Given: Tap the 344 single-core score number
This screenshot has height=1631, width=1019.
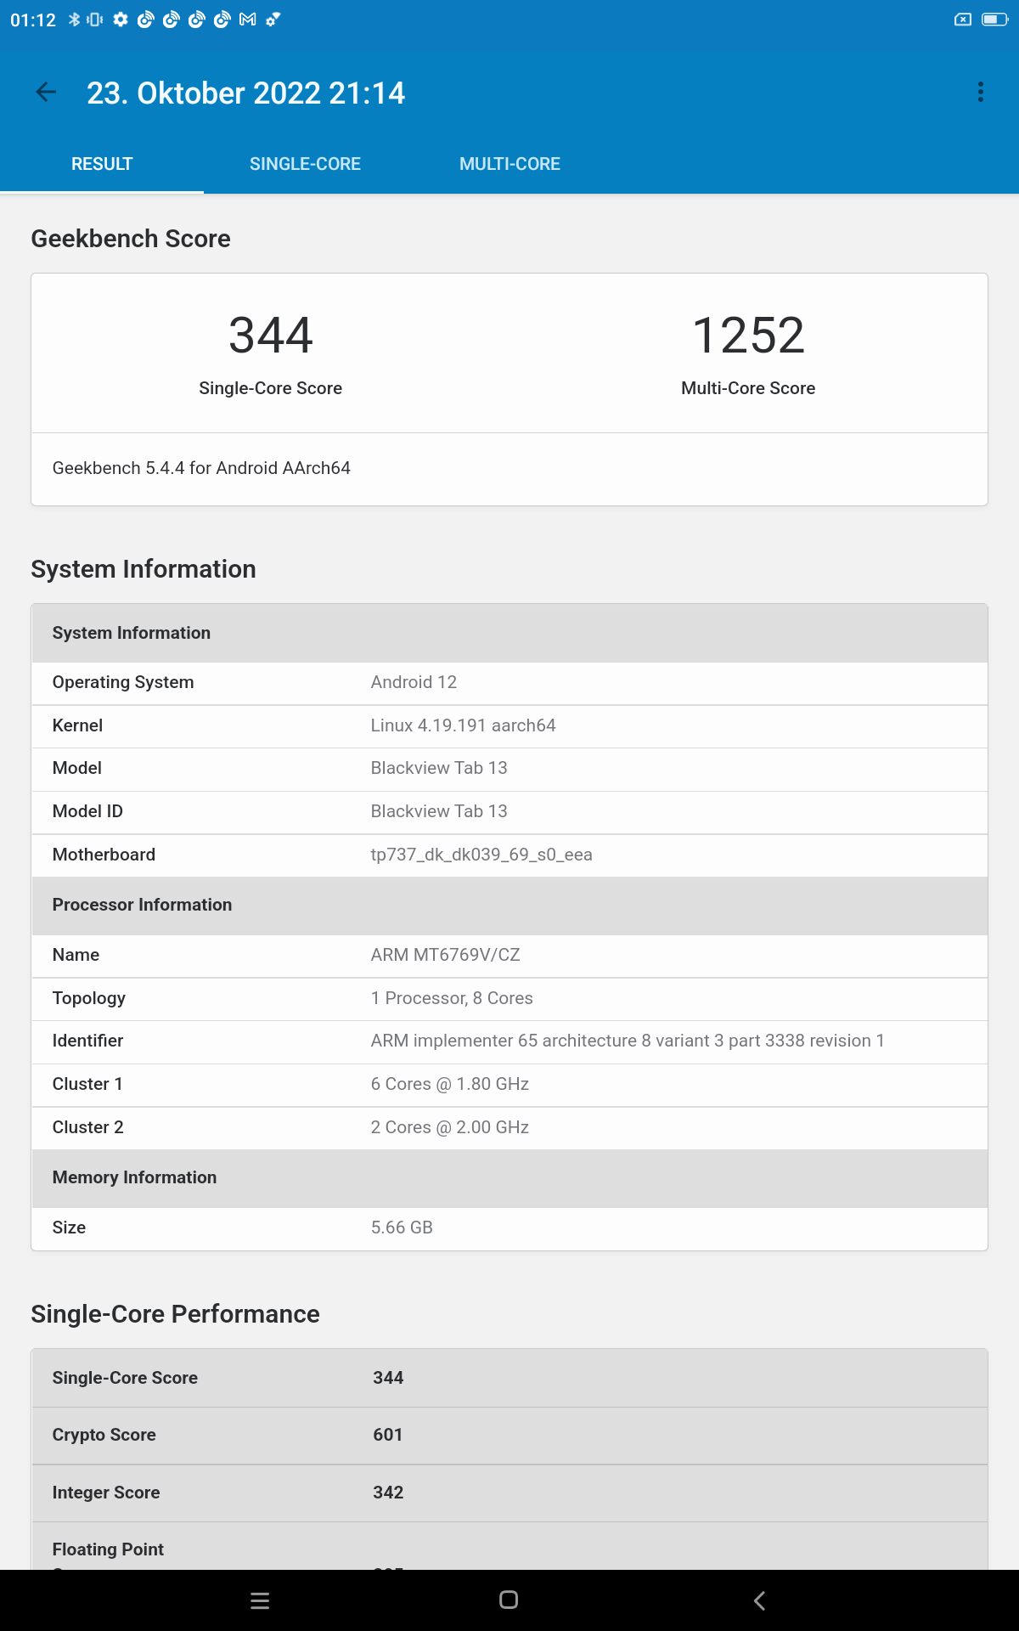Looking at the screenshot, I should [x=271, y=335].
